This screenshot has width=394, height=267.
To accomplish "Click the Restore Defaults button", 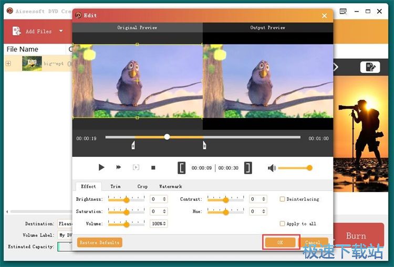I will pos(99,242).
